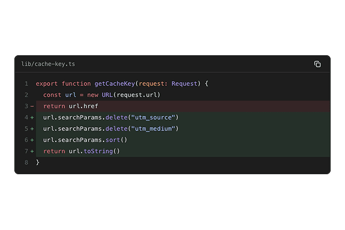This screenshot has width=345, height=230.
Task: Click the plus marker on added line 4
Action: tap(32, 117)
